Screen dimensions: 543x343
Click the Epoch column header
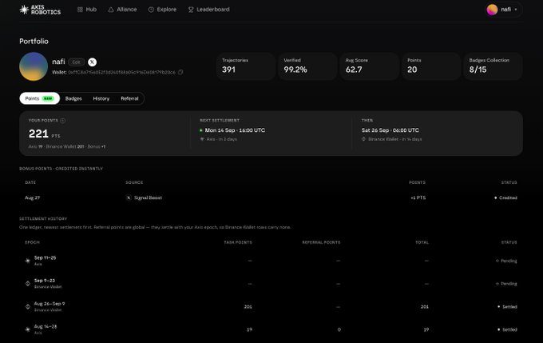coord(32,242)
